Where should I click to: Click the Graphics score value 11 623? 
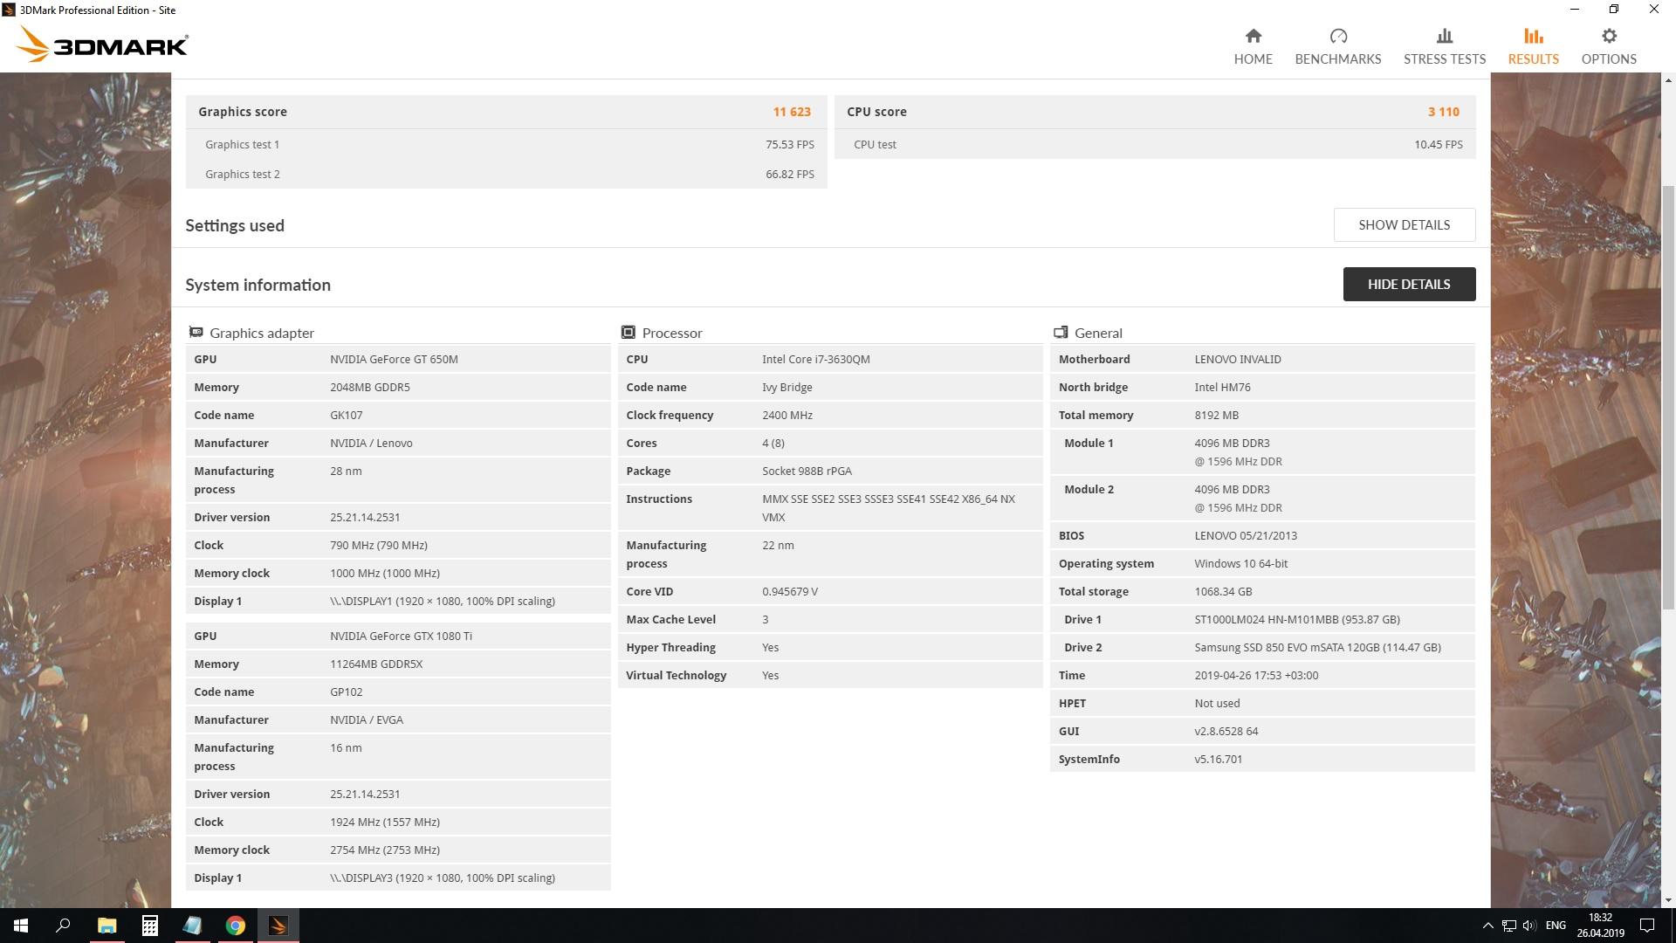click(x=792, y=112)
